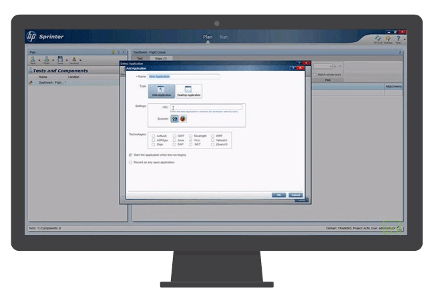Toggle the .NET technology checkbox
This screenshot has height=301, width=434.
(x=190, y=144)
